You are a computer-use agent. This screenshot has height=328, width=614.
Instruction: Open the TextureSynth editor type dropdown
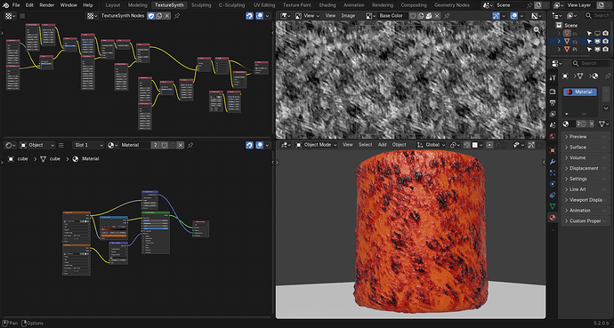pyautogui.click(x=10, y=16)
